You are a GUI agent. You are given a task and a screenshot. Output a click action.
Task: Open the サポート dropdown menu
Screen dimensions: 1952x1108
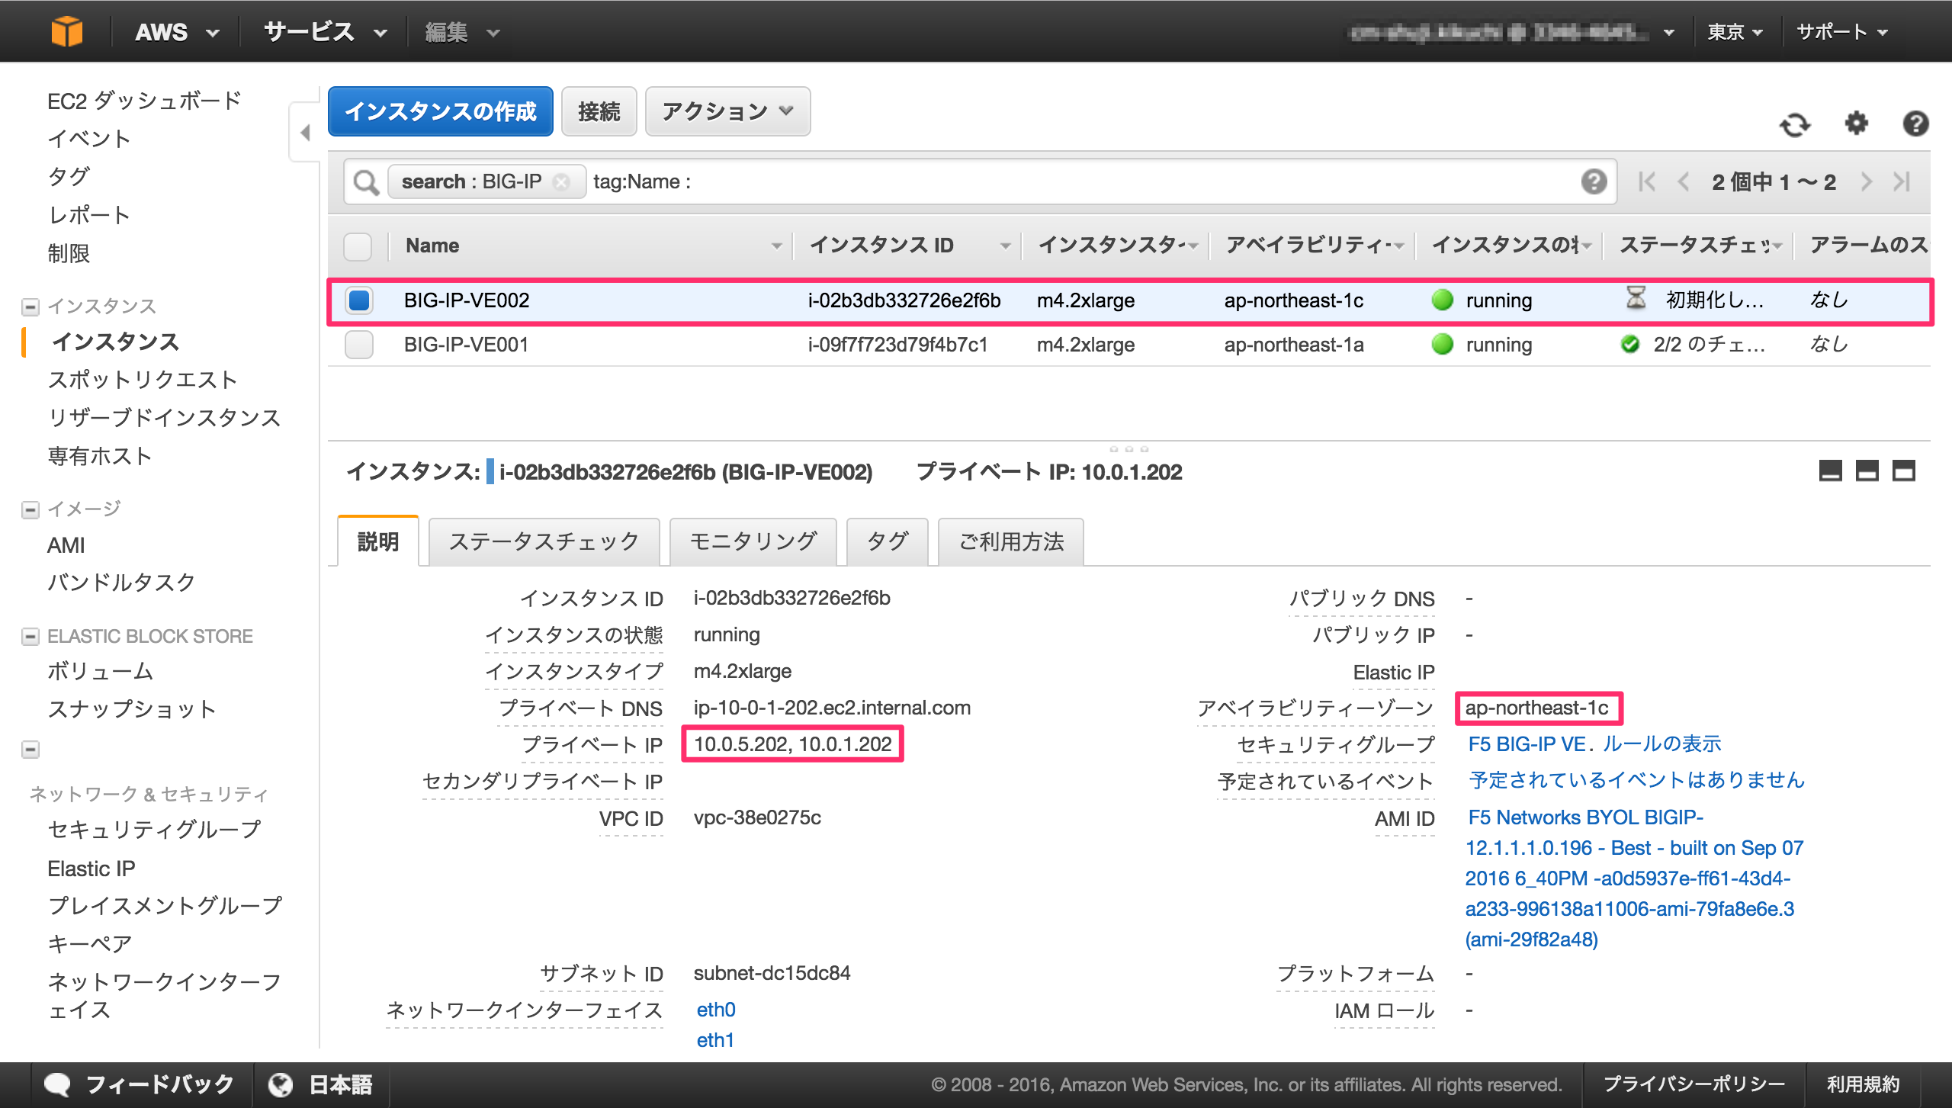click(1841, 32)
